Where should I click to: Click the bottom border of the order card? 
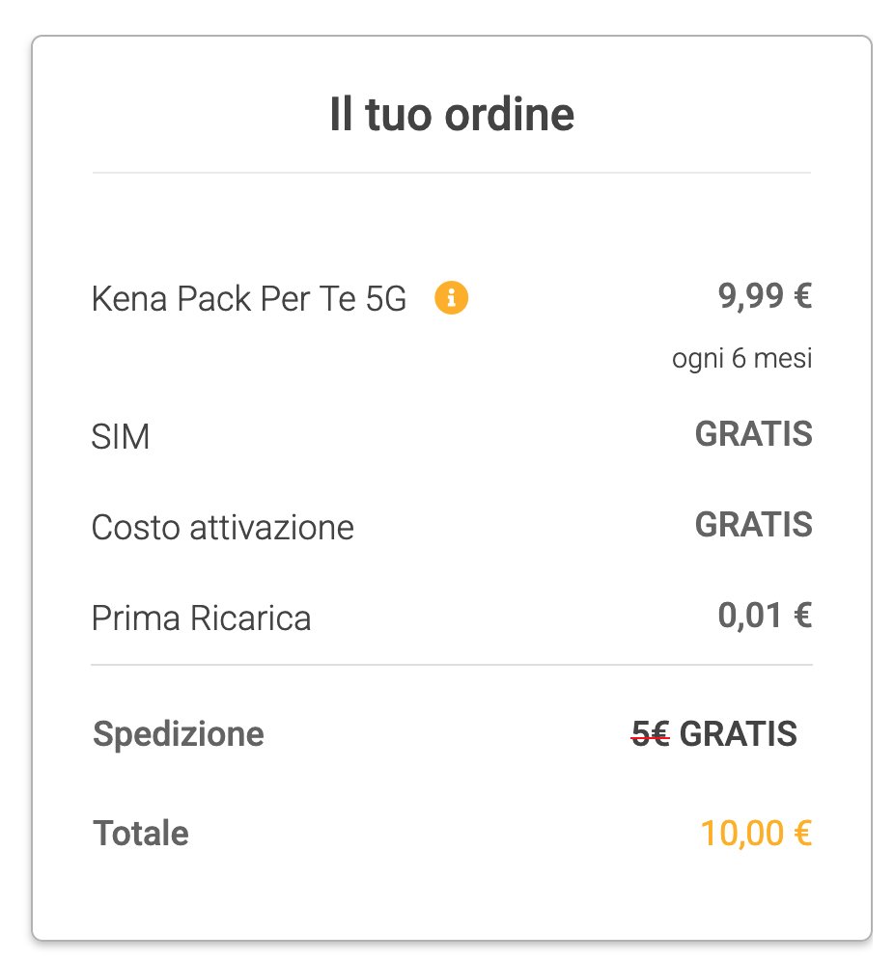[451, 939]
